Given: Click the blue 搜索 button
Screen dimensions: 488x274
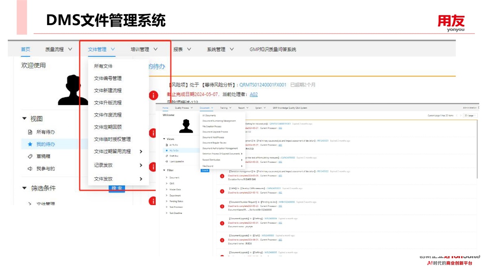Looking at the screenshot, I should [117, 188].
